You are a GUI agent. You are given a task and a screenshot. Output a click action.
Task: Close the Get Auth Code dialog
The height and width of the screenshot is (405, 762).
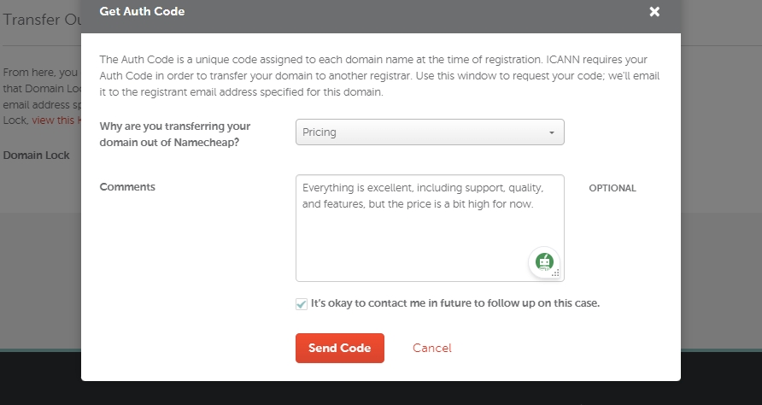coord(654,12)
